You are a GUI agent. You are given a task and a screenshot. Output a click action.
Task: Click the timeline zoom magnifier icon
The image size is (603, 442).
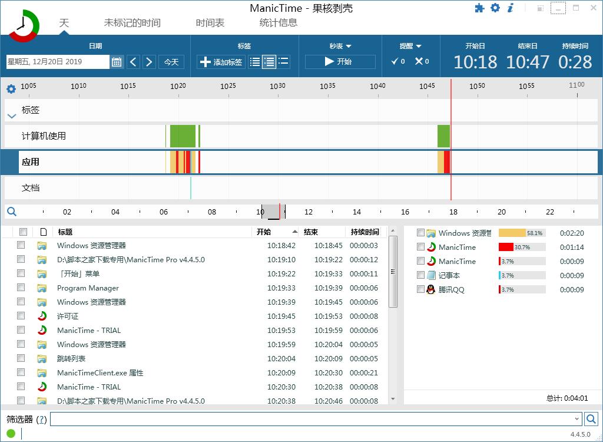coord(12,212)
